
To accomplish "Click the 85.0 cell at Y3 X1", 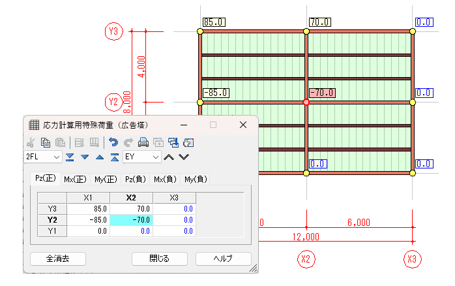I will point(88,209).
